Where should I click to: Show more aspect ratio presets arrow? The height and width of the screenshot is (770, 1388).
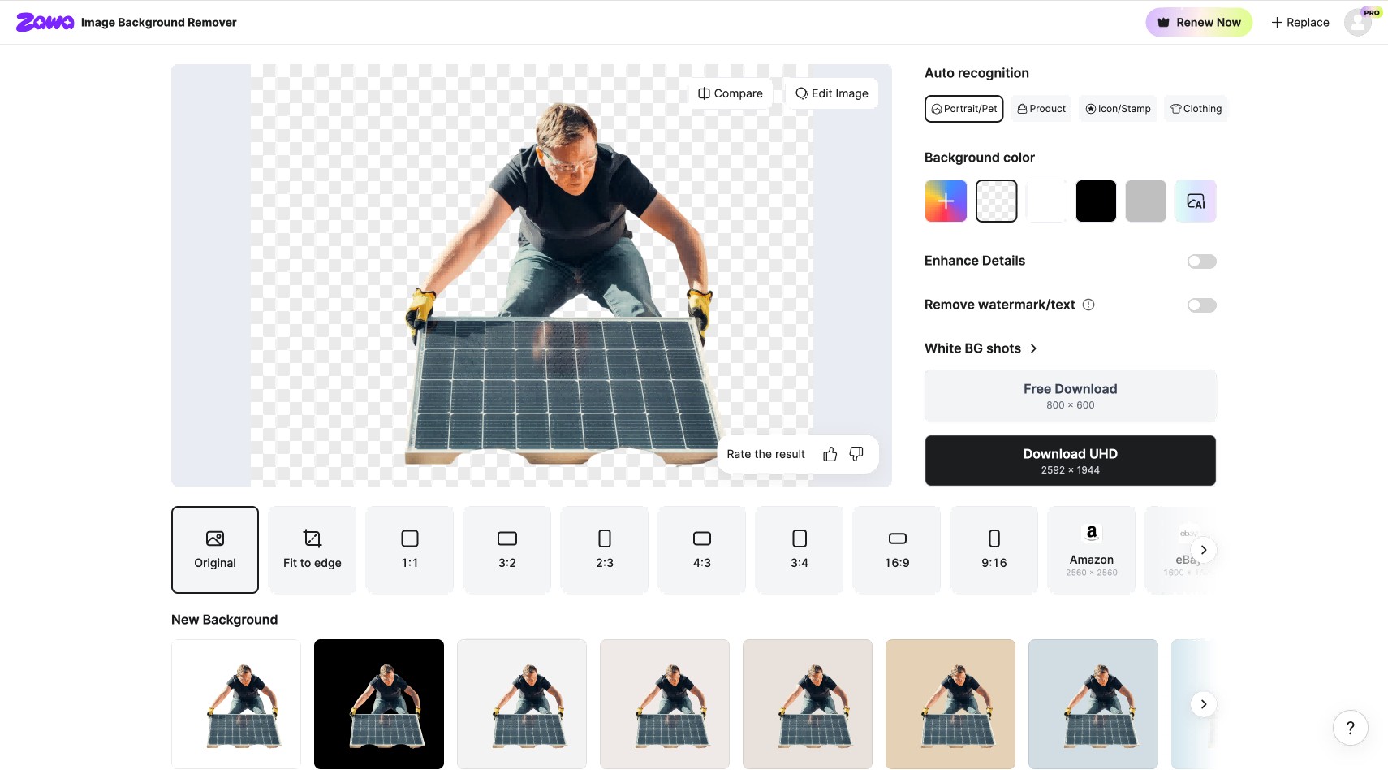[x=1204, y=550]
